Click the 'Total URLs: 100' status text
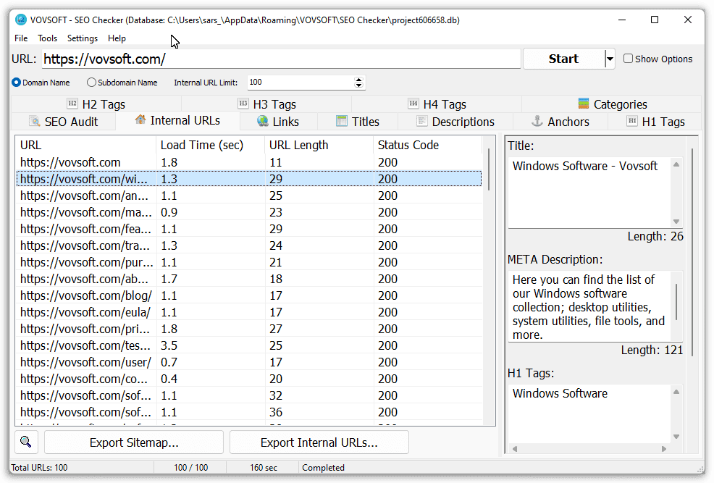Image resolution: width=714 pixels, height=483 pixels. (x=39, y=468)
